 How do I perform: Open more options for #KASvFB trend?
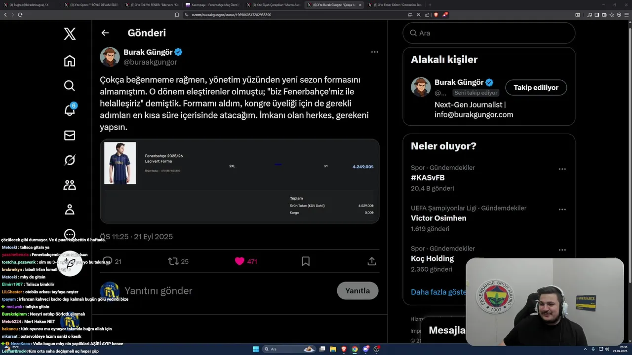coord(562,169)
